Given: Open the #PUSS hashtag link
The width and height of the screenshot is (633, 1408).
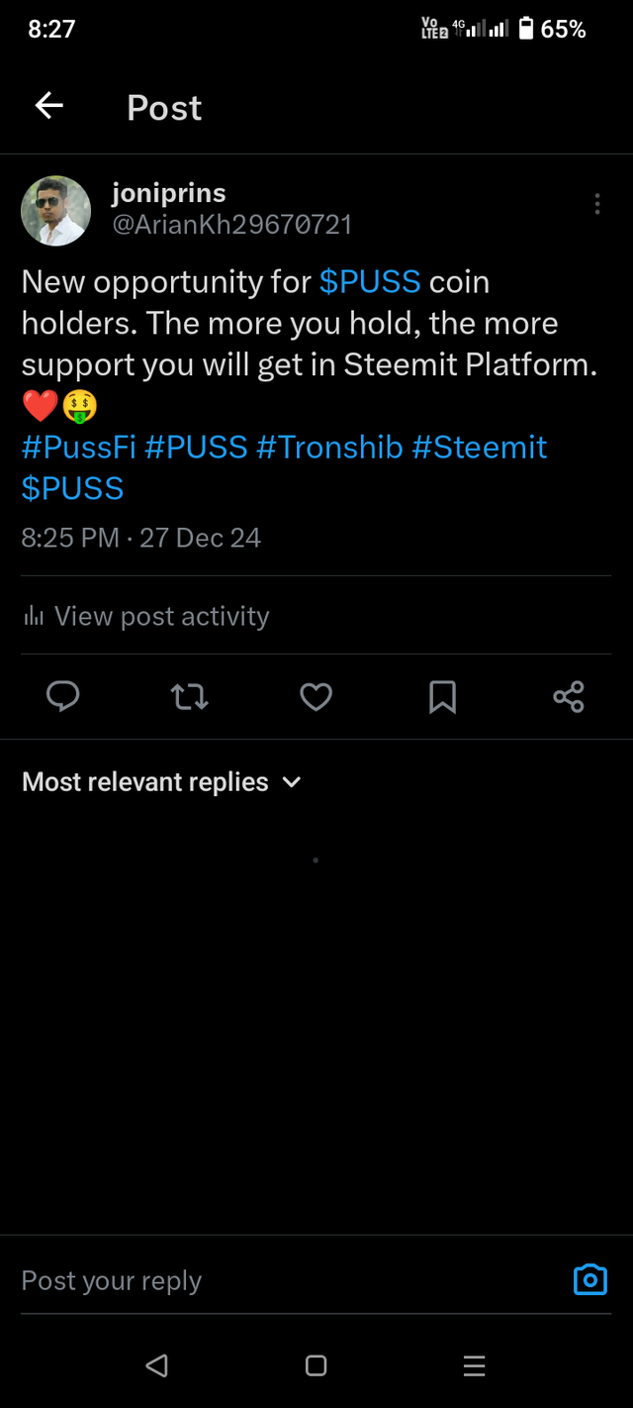Looking at the screenshot, I should [196, 448].
